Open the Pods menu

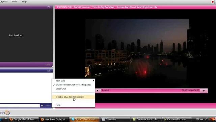pos(15,2)
